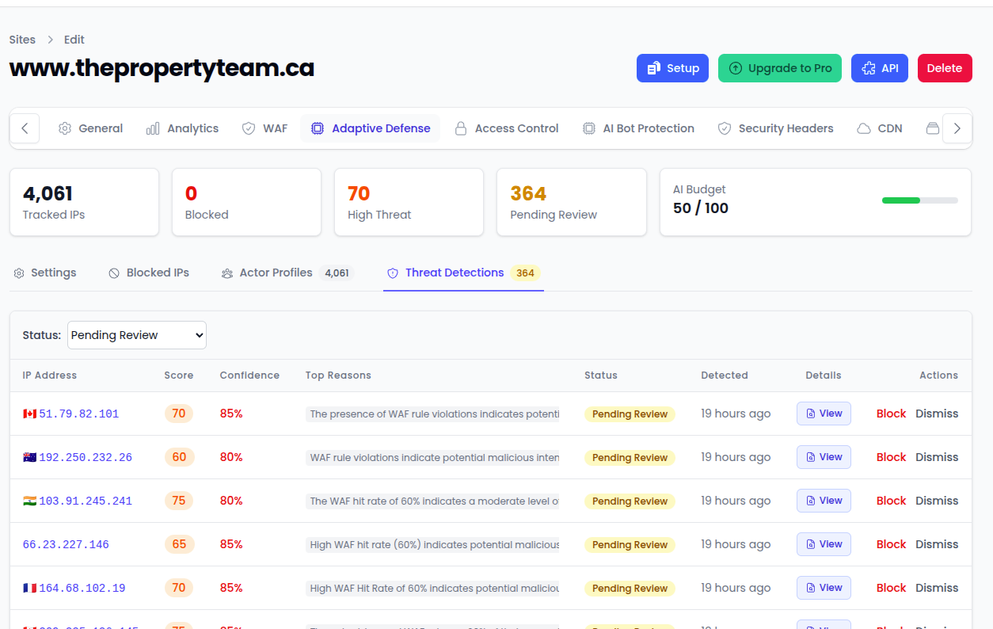The width and height of the screenshot is (993, 629).
Task: Click the AI Budget progress bar
Action: 920,200
